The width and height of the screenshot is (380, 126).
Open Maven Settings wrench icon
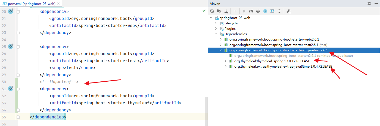[x=289, y=11]
